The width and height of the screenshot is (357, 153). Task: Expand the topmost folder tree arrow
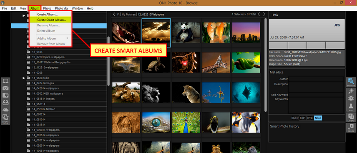pyautogui.click(x=24, y=16)
